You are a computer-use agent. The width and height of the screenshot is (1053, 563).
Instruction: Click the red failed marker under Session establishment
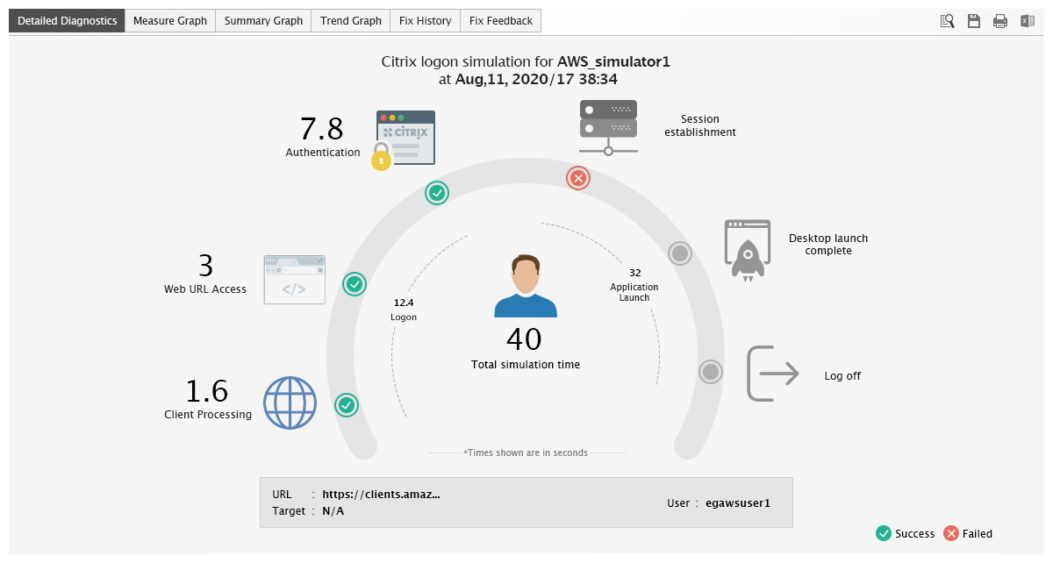click(x=577, y=178)
